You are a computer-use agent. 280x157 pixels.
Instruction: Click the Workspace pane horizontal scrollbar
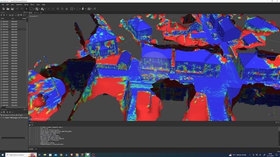point(14,138)
